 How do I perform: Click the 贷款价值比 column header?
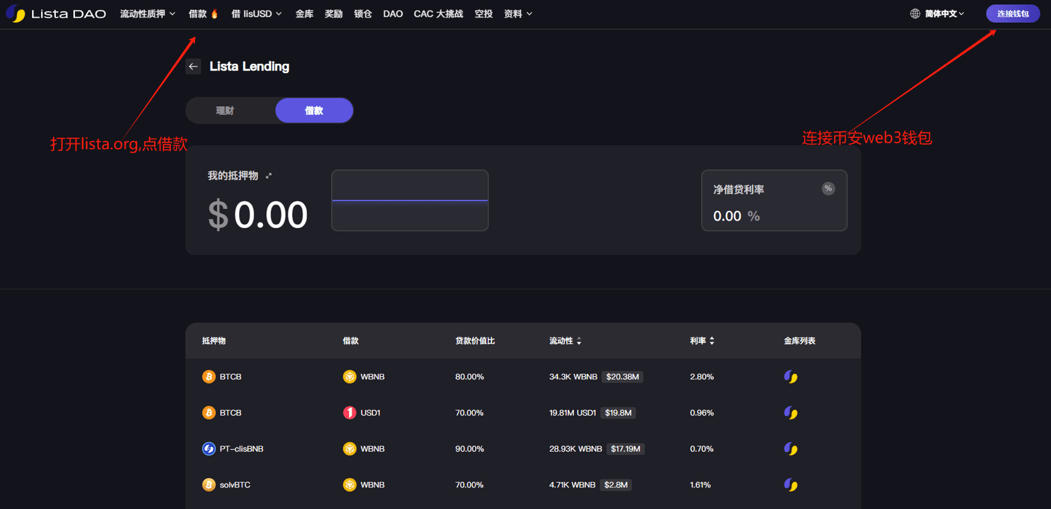(475, 341)
